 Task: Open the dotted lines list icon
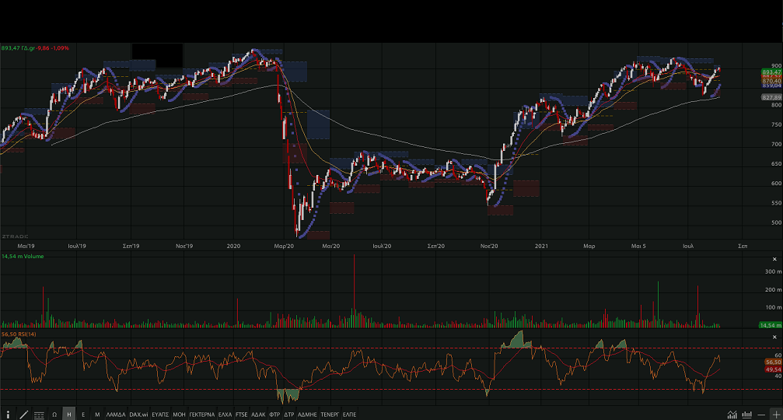pyautogui.click(x=39, y=415)
